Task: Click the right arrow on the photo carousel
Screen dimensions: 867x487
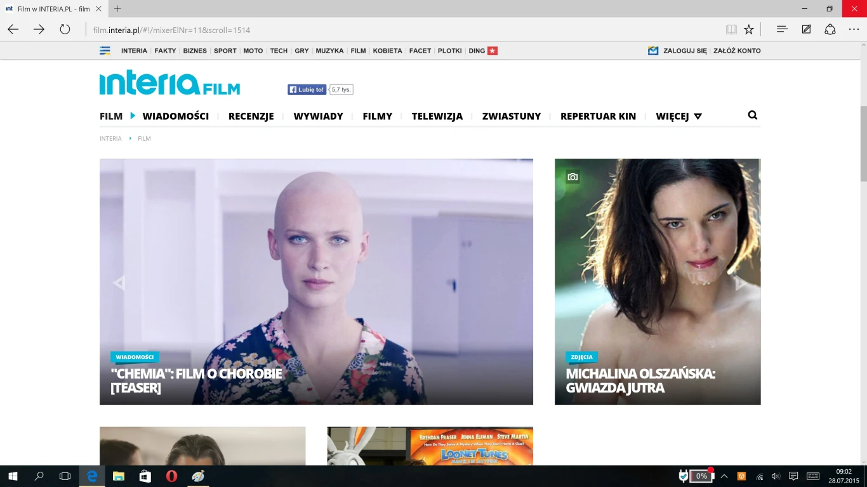Action: click(x=741, y=282)
